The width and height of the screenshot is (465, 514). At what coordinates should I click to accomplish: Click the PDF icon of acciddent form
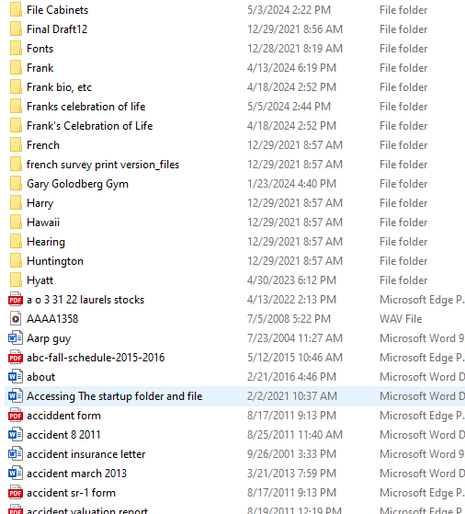pyautogui.click(x=16, y=416)
